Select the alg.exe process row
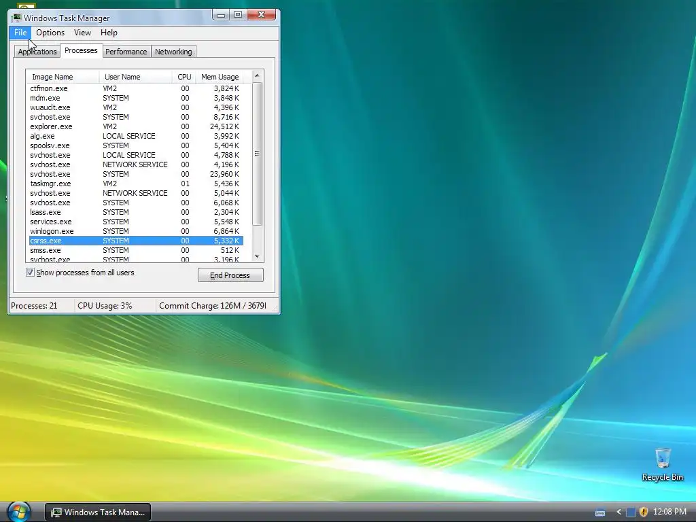696x522 pixels. (136, 136)
